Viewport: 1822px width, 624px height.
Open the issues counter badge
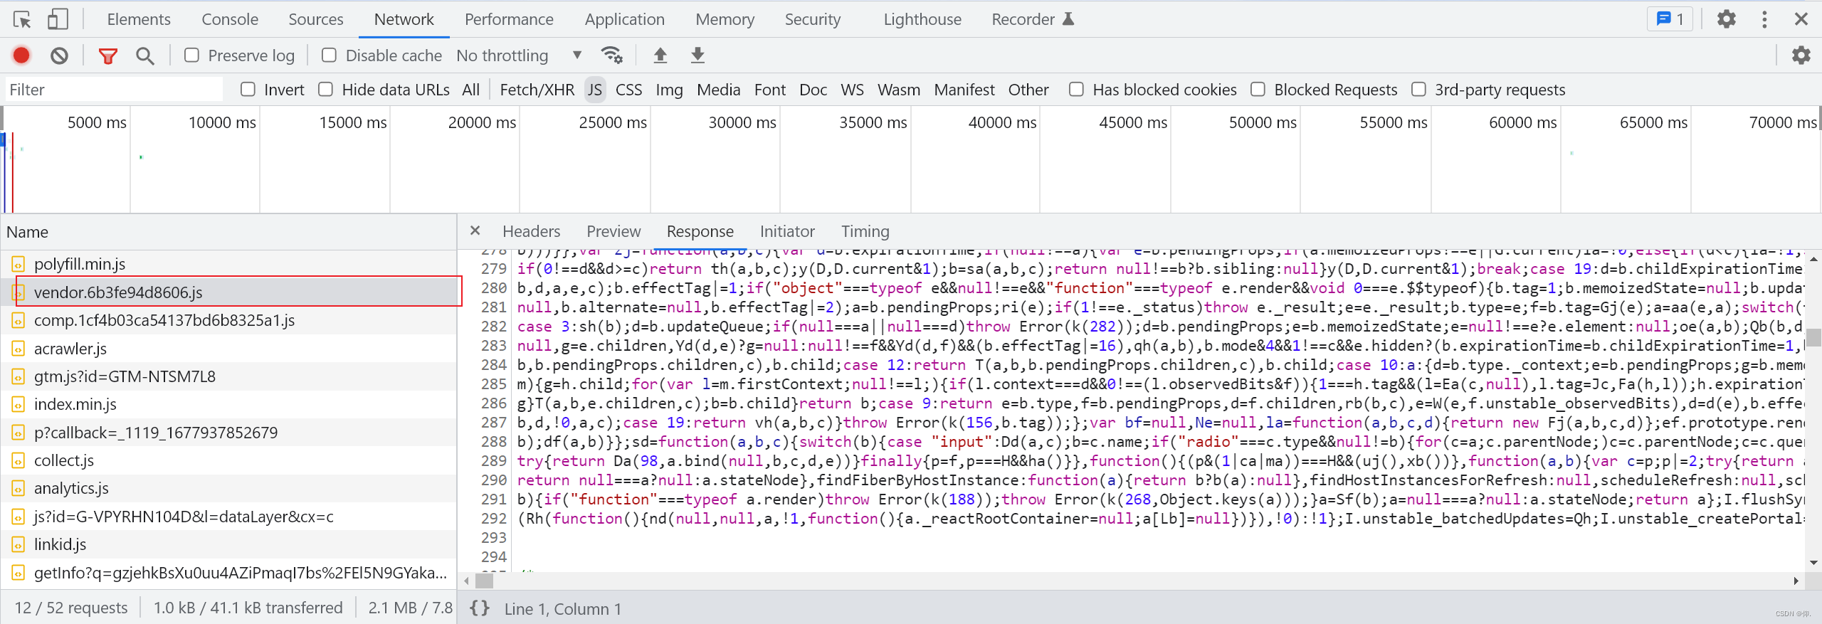tap(1669, 19)
